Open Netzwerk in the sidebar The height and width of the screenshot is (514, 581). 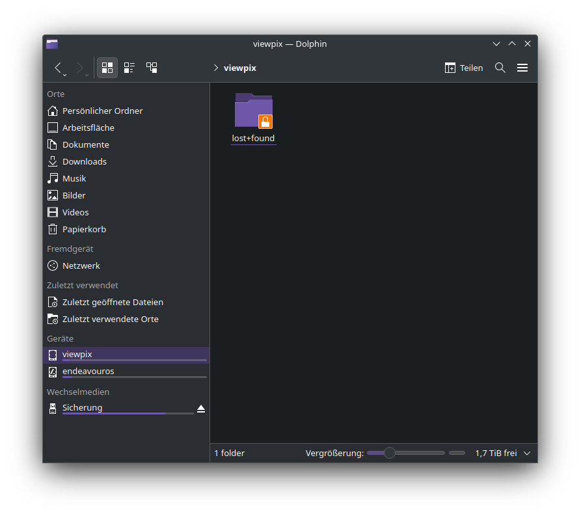pyautogui.click(x=126, y=265)
